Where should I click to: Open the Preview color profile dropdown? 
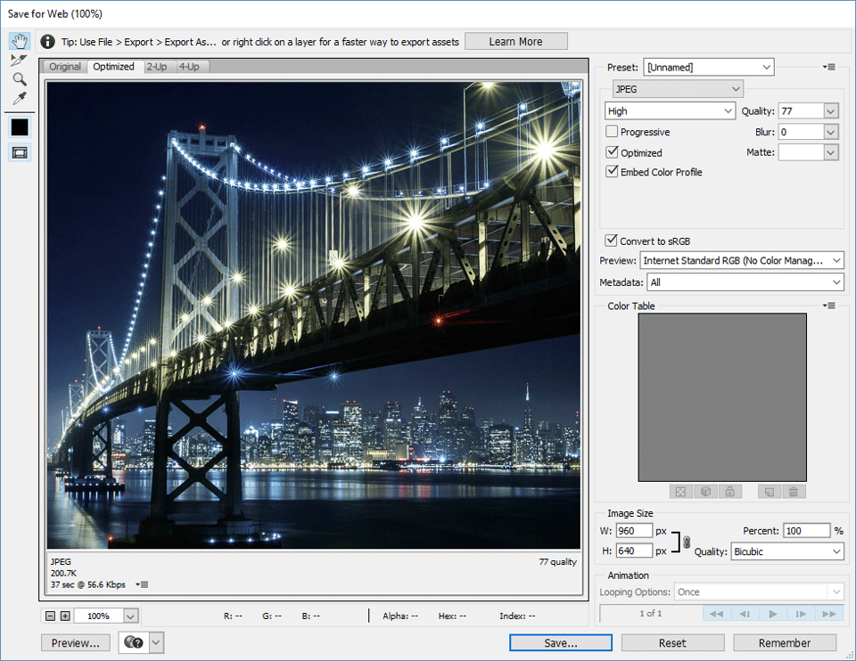[x=742, y=261]
